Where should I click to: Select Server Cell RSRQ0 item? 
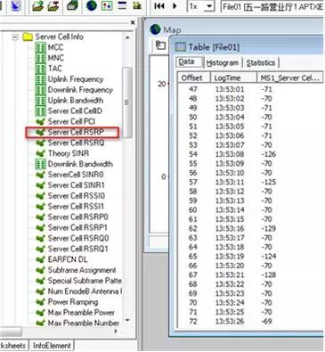coord(78,238)
